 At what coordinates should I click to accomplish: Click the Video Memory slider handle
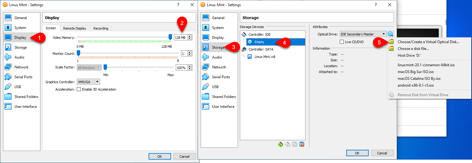pos(170,37)
